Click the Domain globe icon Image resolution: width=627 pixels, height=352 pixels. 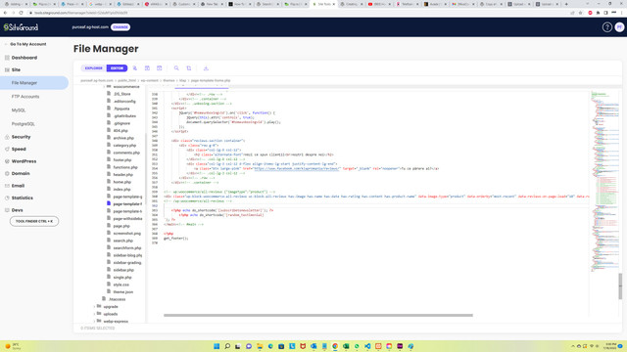[7, 174]
